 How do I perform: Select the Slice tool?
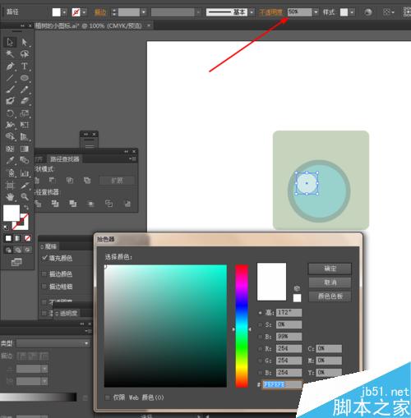(25, 186)
